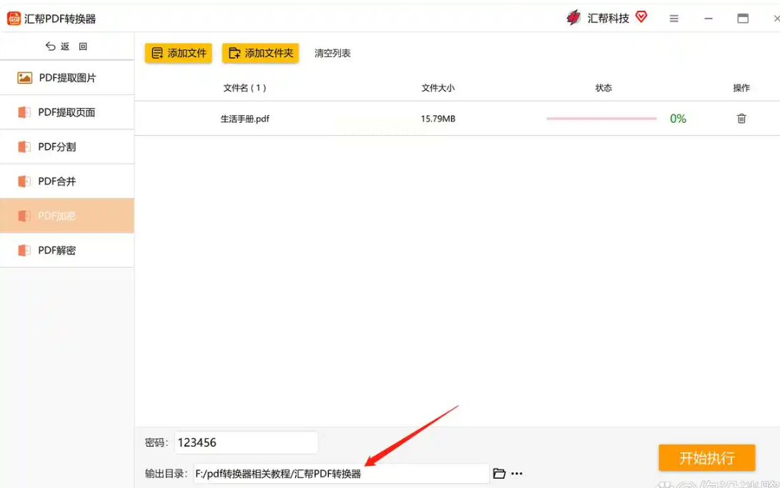The image size is (780, 488).
Task: Open the hamburger menu in title bar
Action: pos(673,19)
